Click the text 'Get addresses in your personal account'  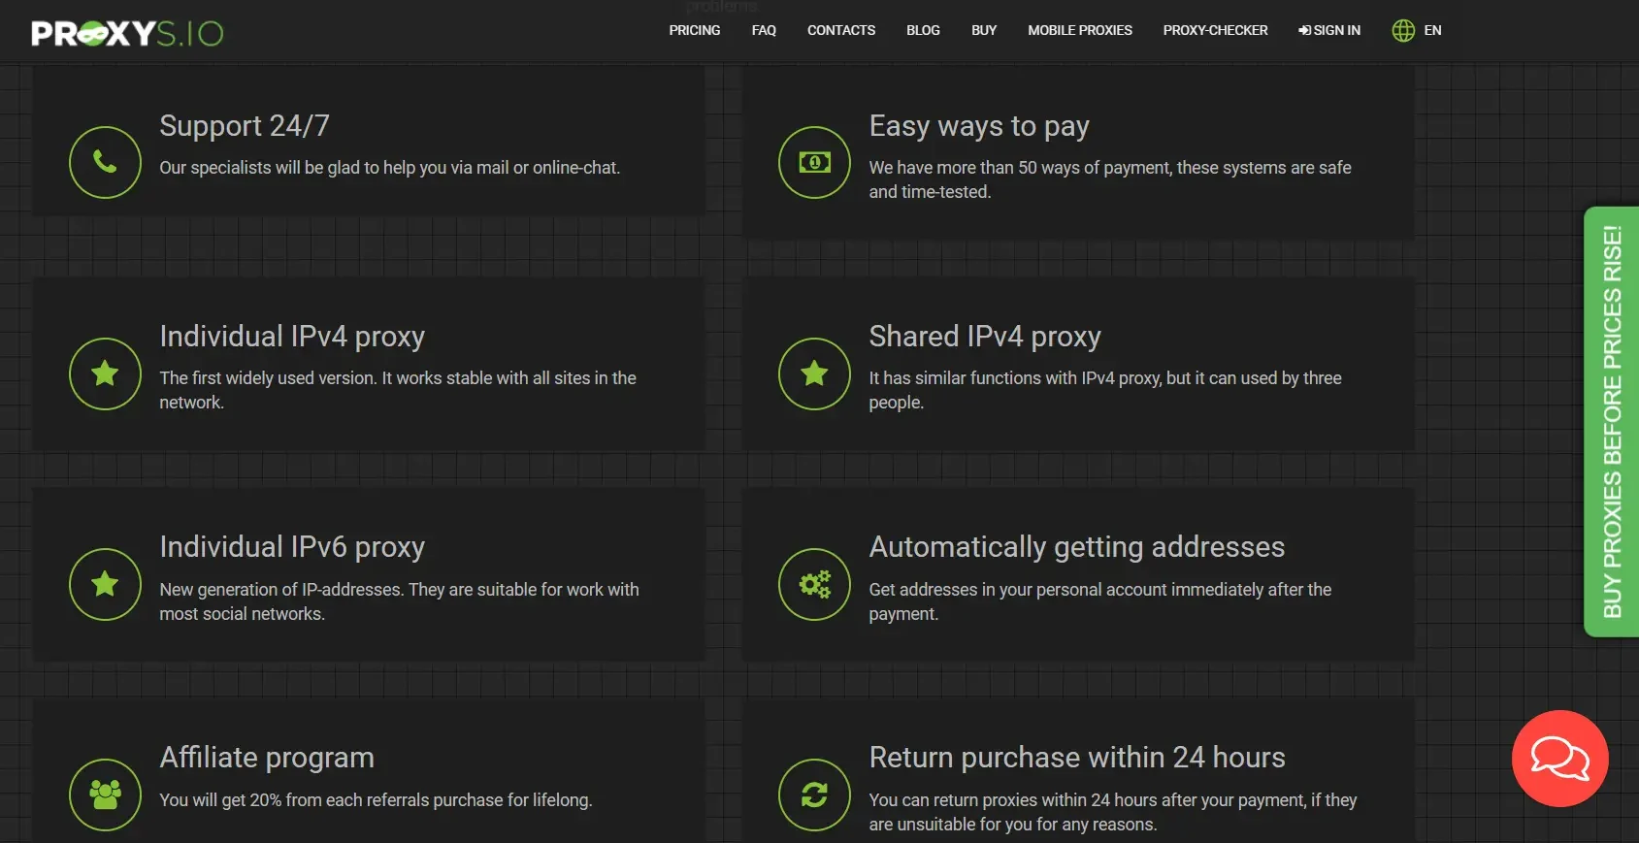(x=1100, y=601)
